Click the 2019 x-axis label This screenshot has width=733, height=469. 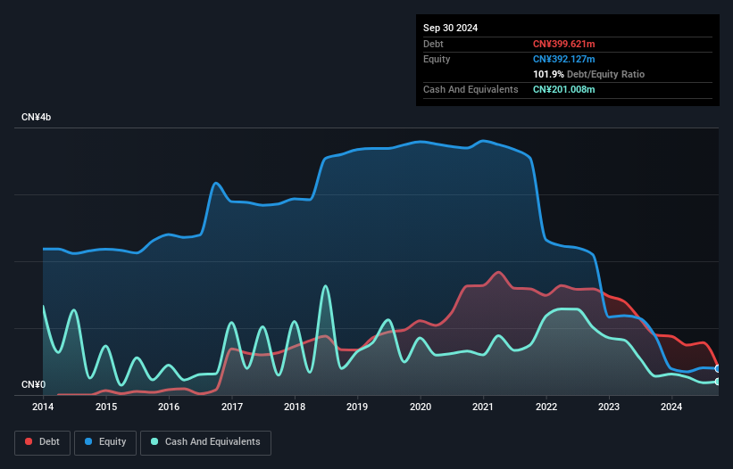(x=357, y=407)
